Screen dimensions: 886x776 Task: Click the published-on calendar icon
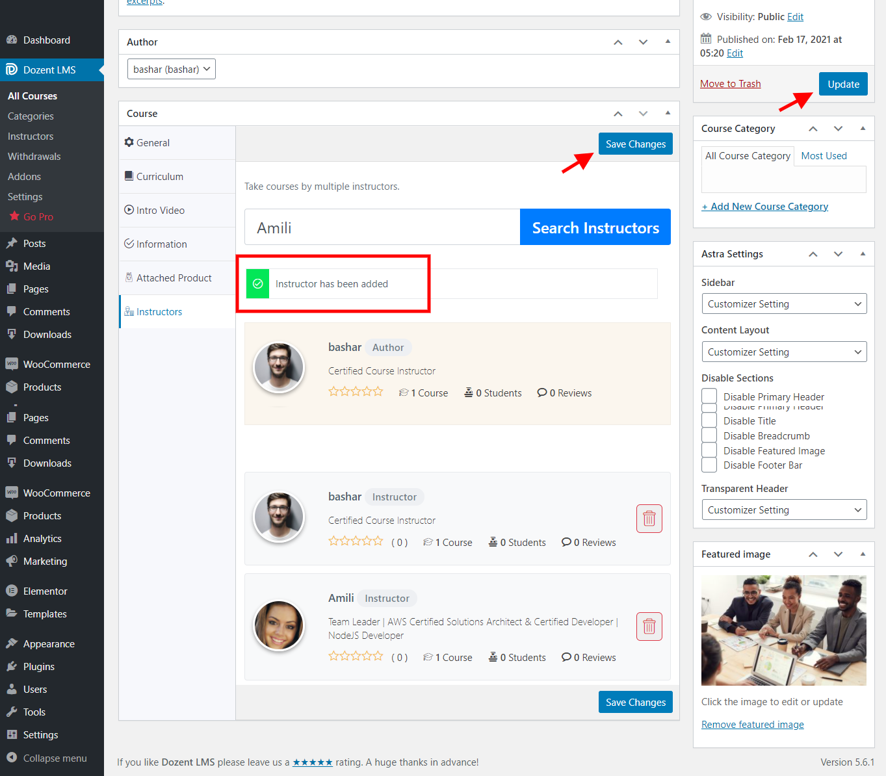706,39
